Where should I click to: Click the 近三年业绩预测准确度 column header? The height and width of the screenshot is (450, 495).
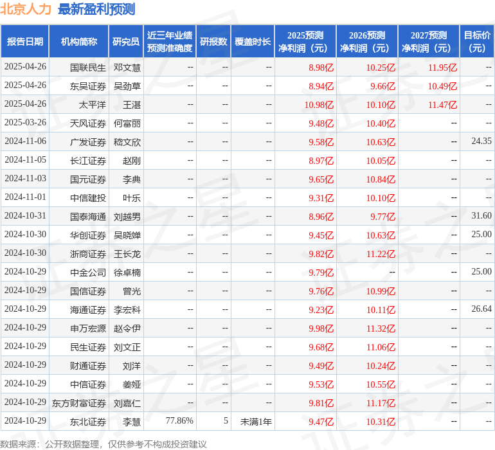coord(170,41)
